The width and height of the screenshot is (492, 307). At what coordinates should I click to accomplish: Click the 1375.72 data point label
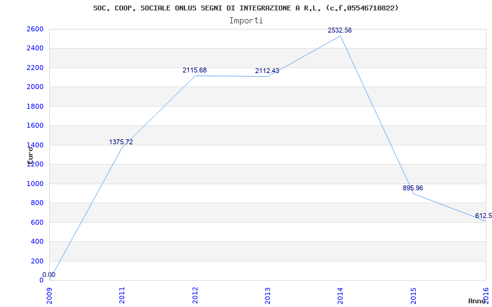coord(121,142)
